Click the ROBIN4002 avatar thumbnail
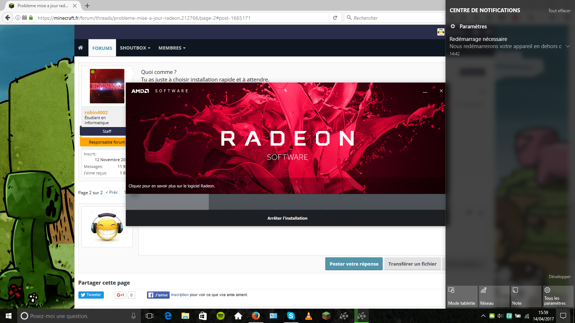The image size is (575, 323). point(107,86)
